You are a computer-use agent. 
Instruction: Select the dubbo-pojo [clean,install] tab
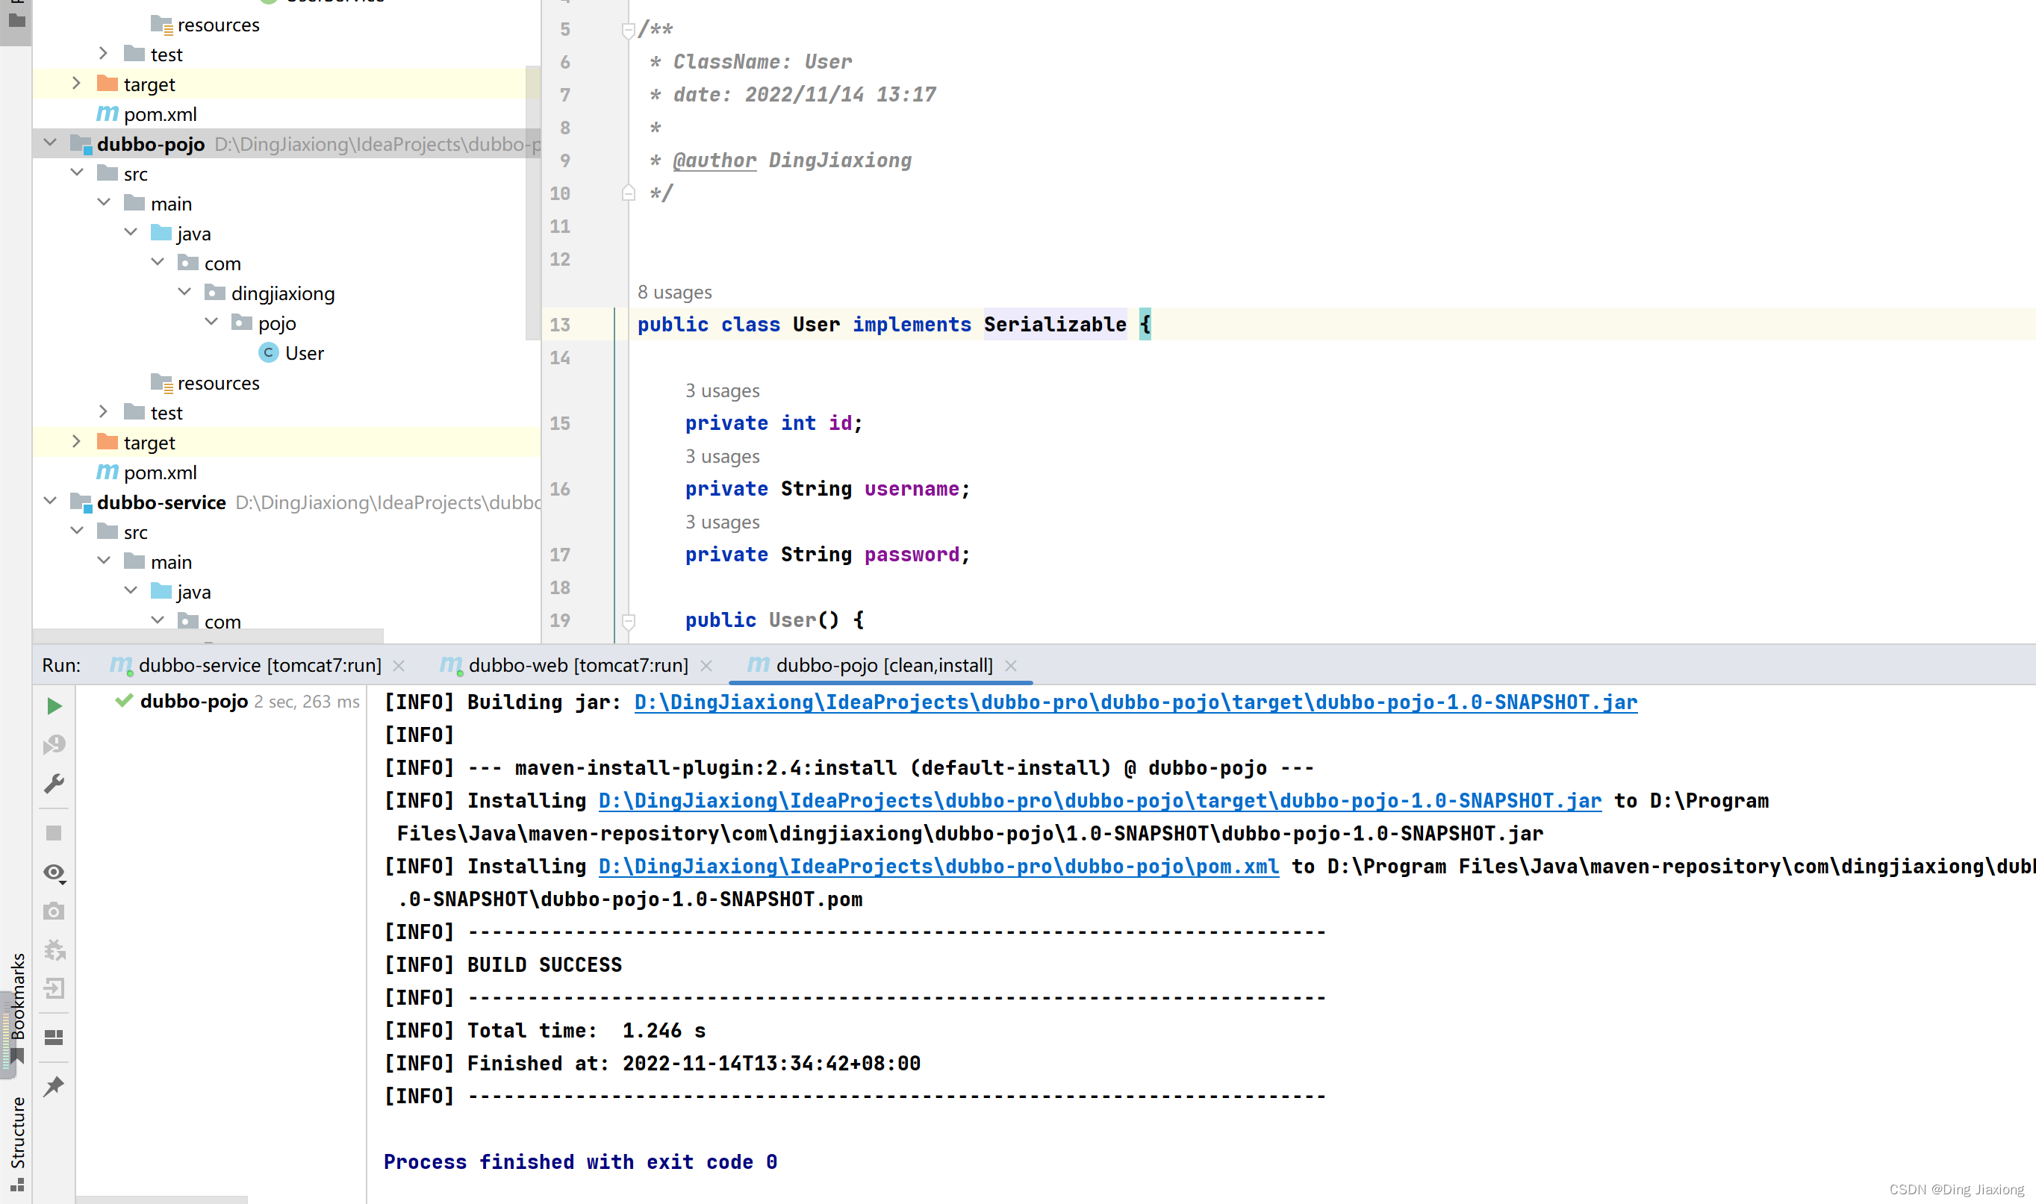pyautogui.click(x=884, y=665)
